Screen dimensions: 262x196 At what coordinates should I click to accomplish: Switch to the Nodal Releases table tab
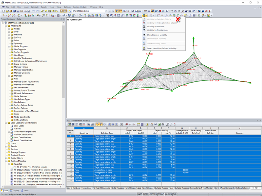[x=118, y=188]
